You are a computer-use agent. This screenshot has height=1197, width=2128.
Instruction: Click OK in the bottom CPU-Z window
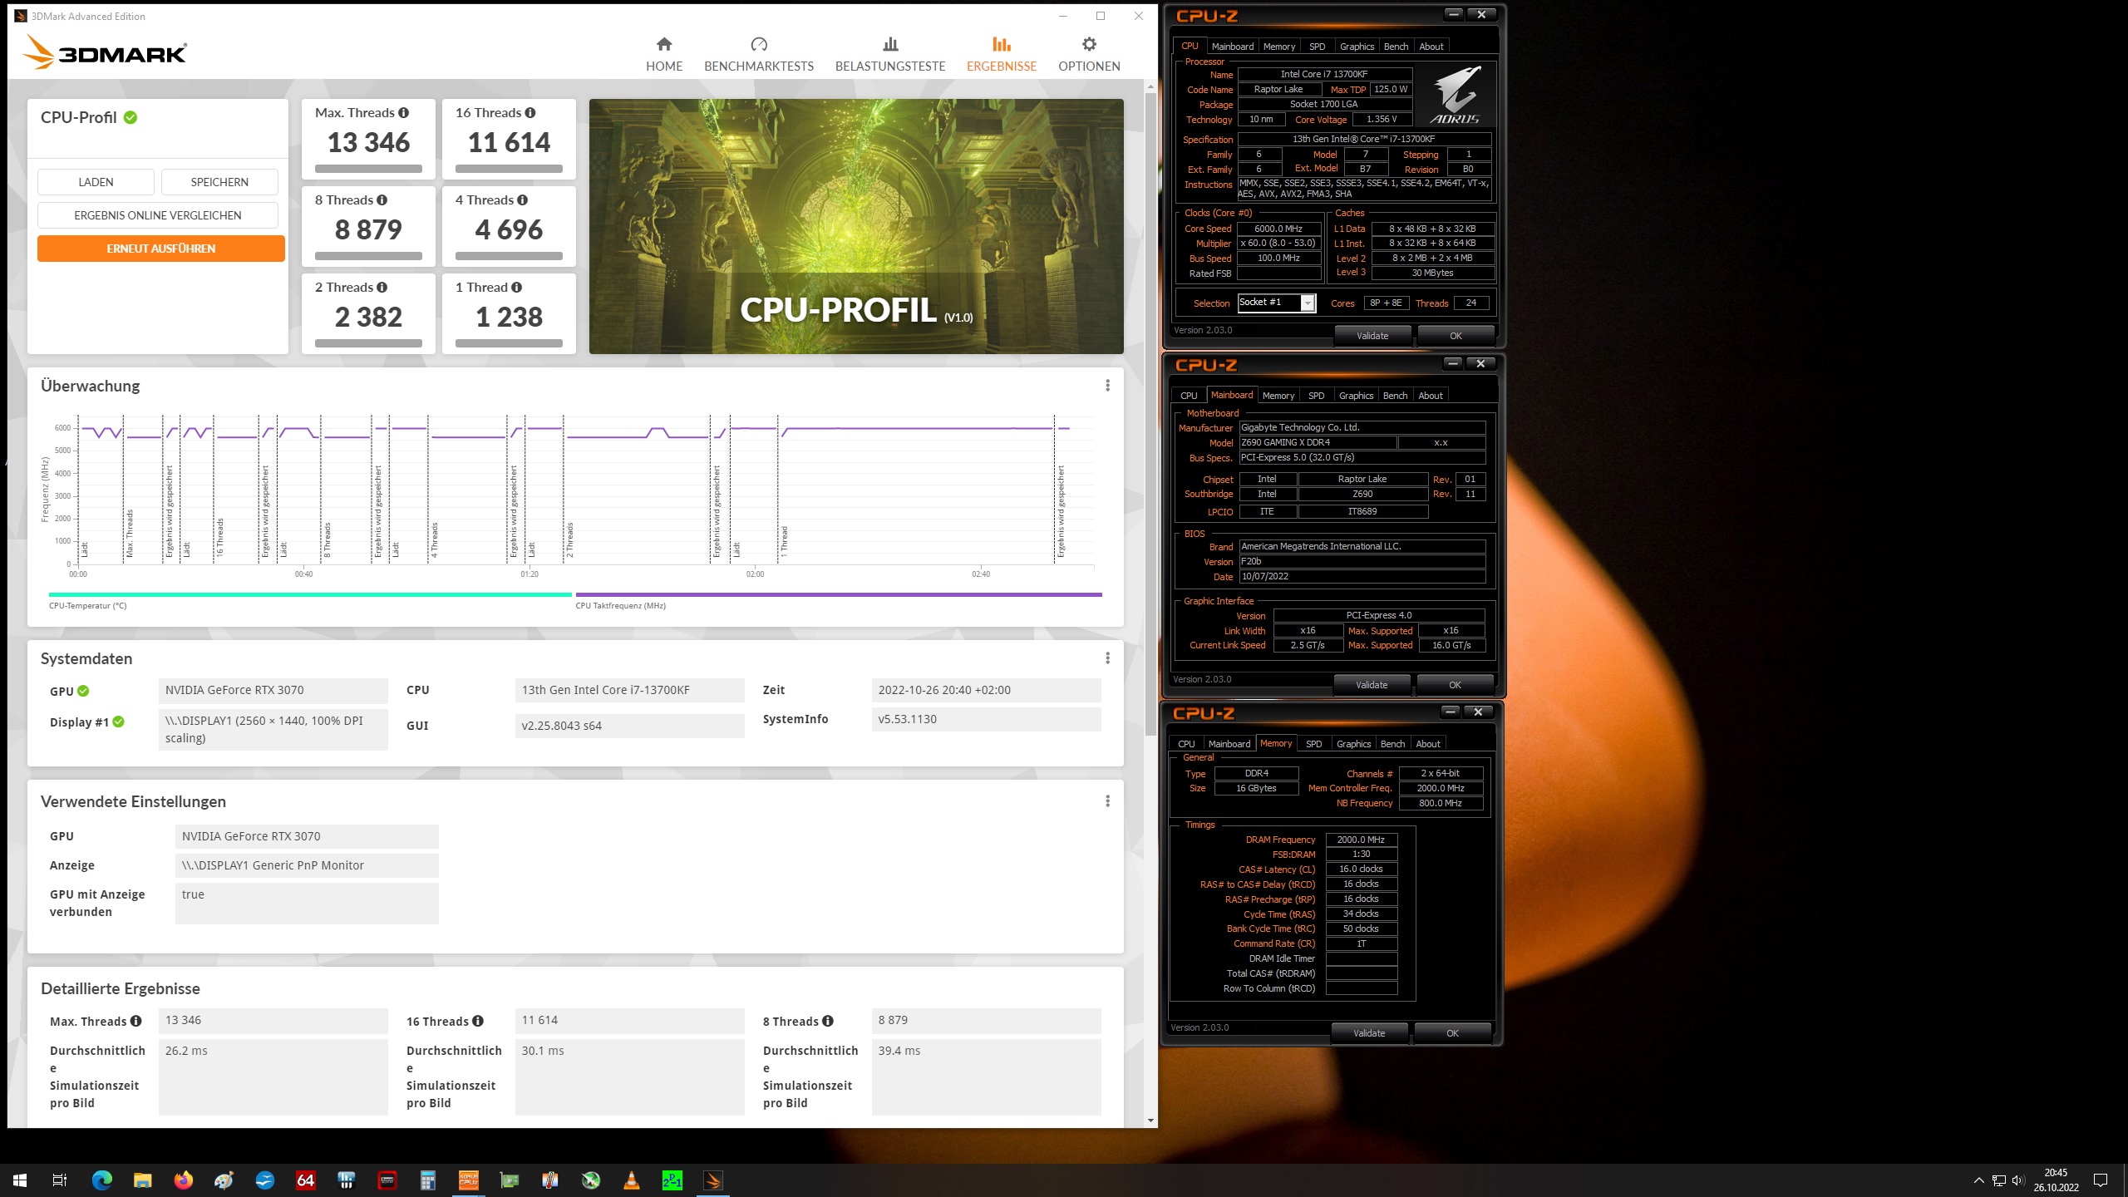pyautogui.click(x=1452, y=1033)
